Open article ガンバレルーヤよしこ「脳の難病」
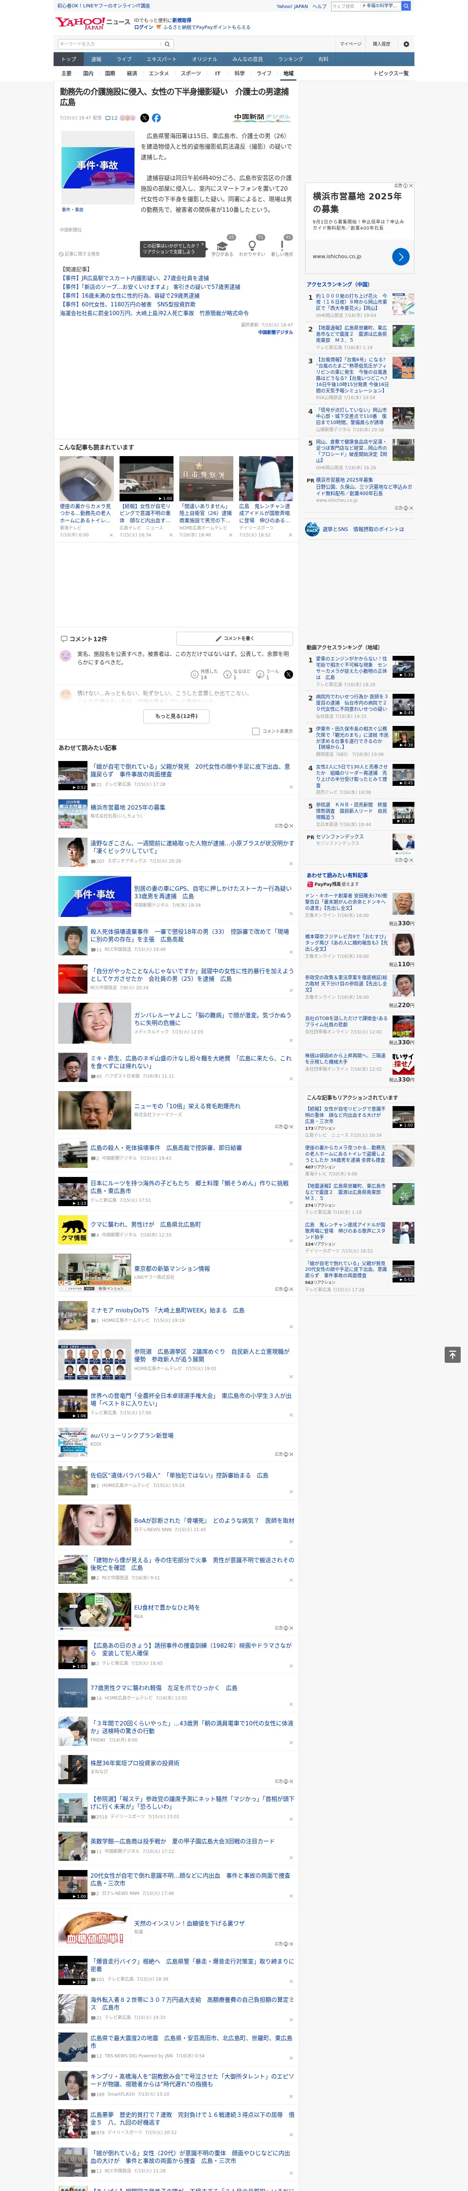 (x=212, y=1018)
